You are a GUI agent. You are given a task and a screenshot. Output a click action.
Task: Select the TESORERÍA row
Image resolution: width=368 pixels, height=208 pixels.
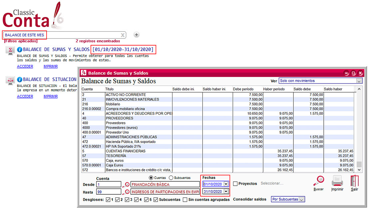click(x=217, y=156)
